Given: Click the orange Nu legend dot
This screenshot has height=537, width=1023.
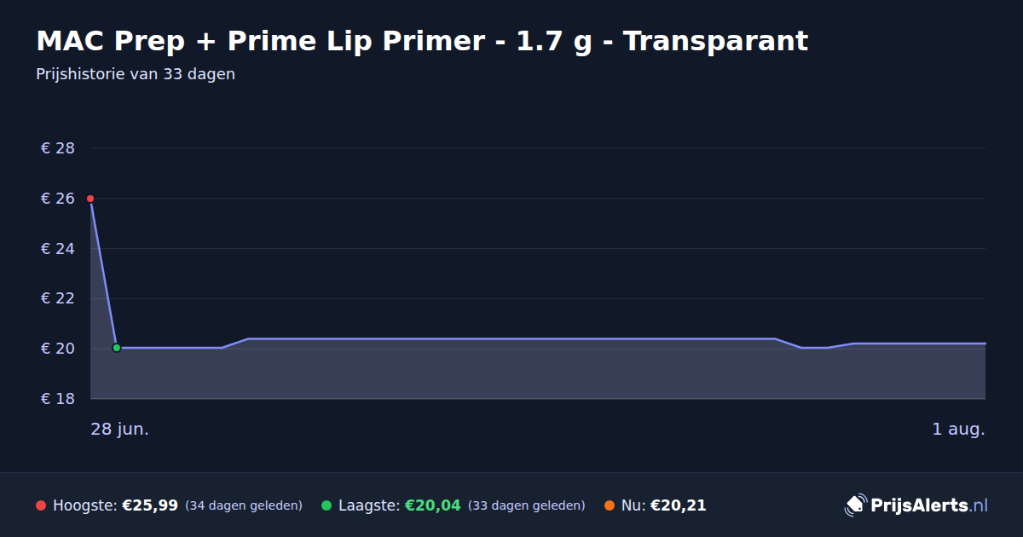Looking at the screenshot, I should [x=610, y=505].
